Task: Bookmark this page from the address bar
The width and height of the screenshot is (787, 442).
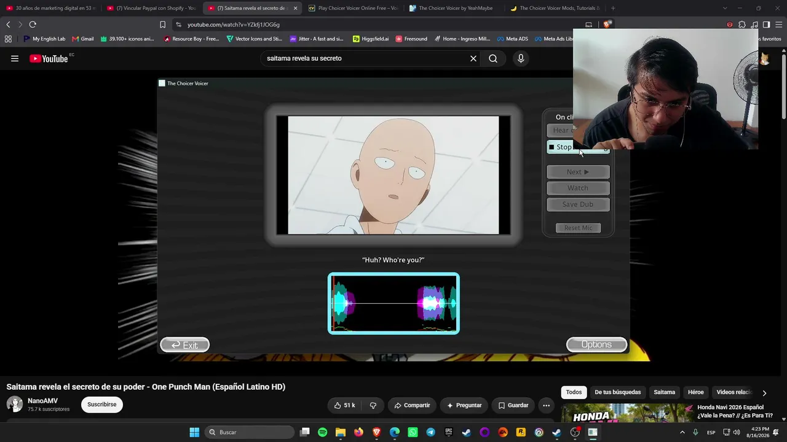Action: (162, 25)
